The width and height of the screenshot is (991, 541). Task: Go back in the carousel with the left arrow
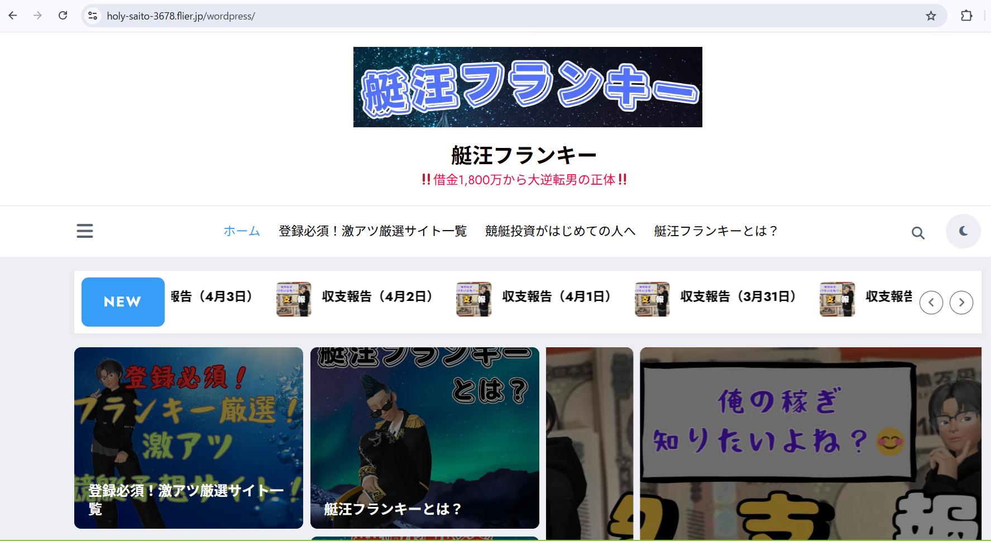coord(931,302)
